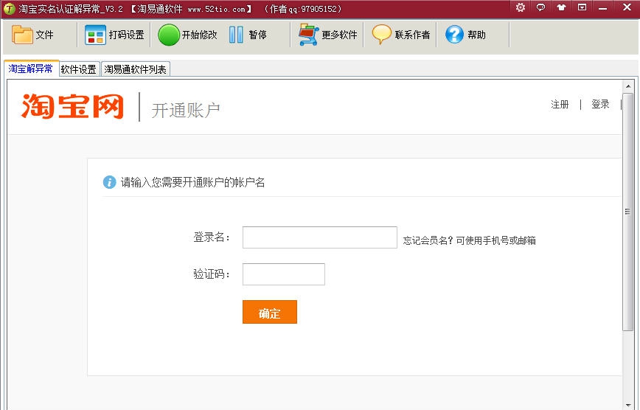
Task: Switch to 淘宝解异常 tab
Action: (31, 69)
